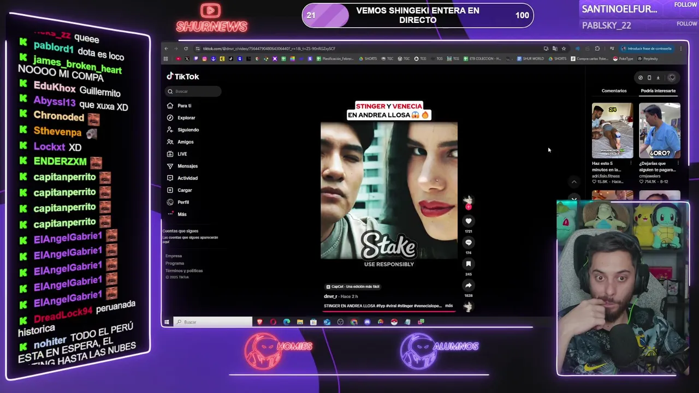Click the TikTok search field
This screenshot has height=393, width=699.
pyautogui.click(x=193, y=91)
